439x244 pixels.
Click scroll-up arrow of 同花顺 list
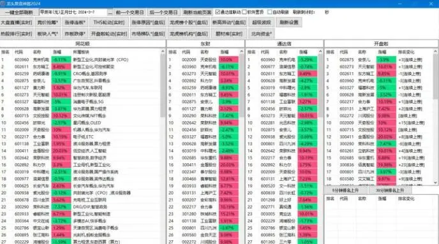[x=163, y=52]
